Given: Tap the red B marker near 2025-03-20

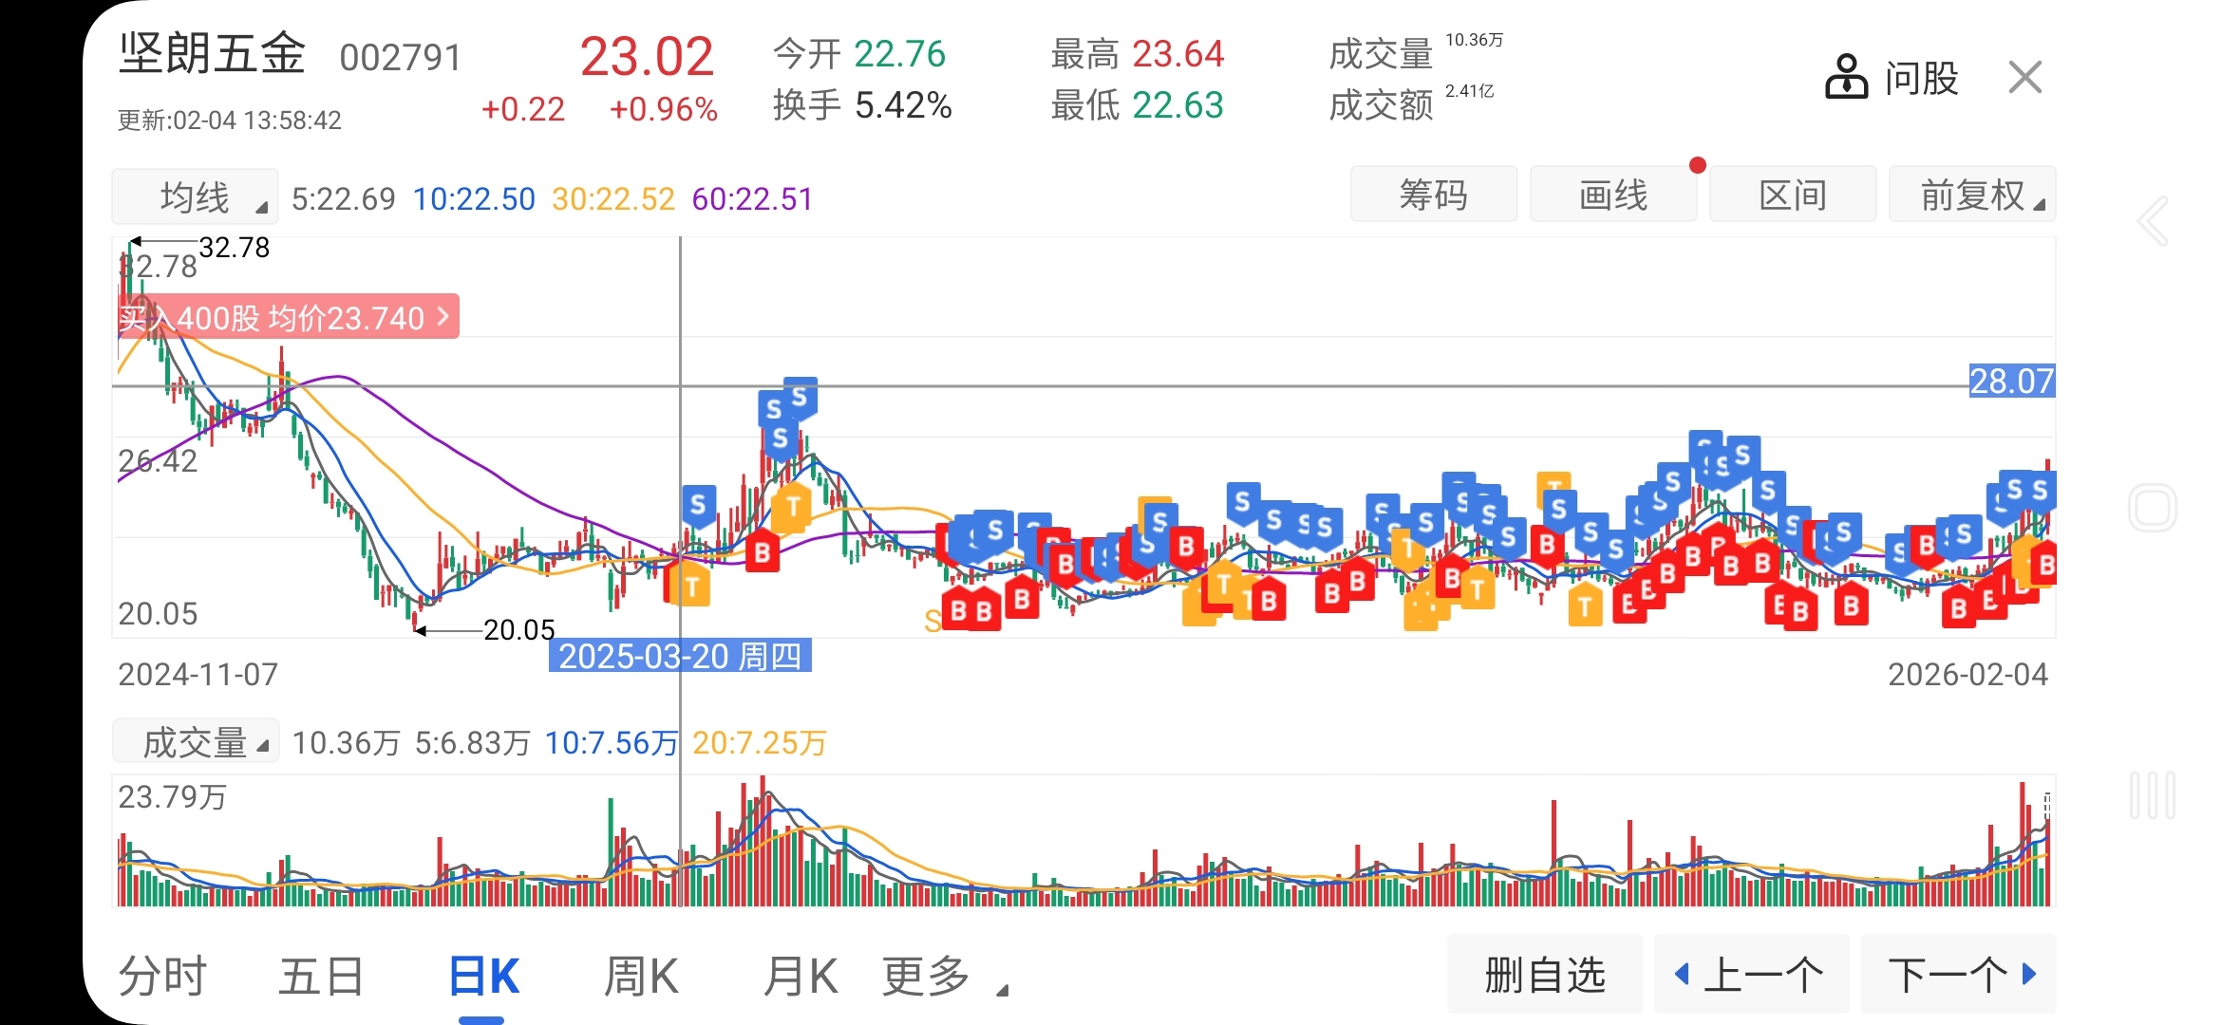Looking at the screenshot, I should [762, 553].
